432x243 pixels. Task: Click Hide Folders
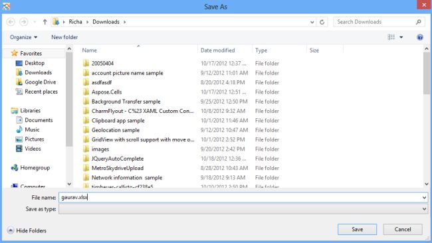[27, 230]
